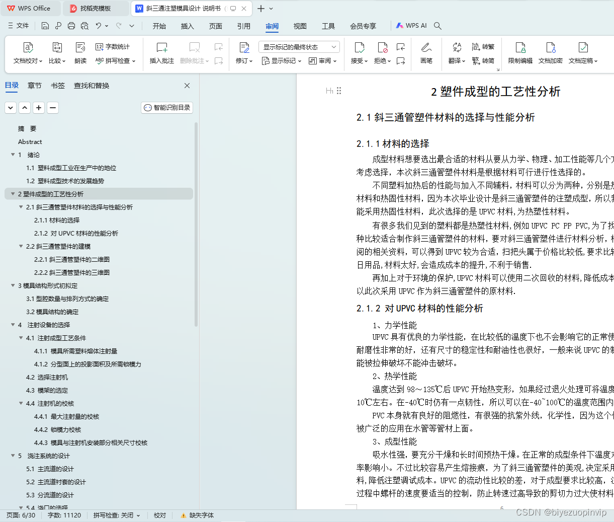Convert to simplified with 转简

click(483, 61)
